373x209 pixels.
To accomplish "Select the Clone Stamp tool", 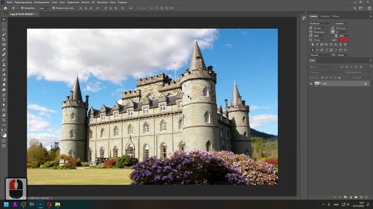I will (x=4, y=64).
